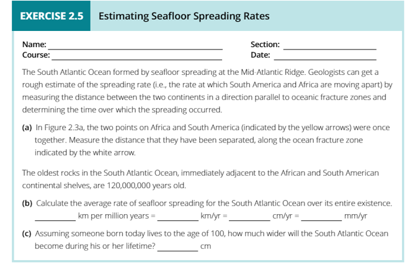Click the (a) question marker
Viewport: 410px width, 265px height.
click(x=27, y=128)
